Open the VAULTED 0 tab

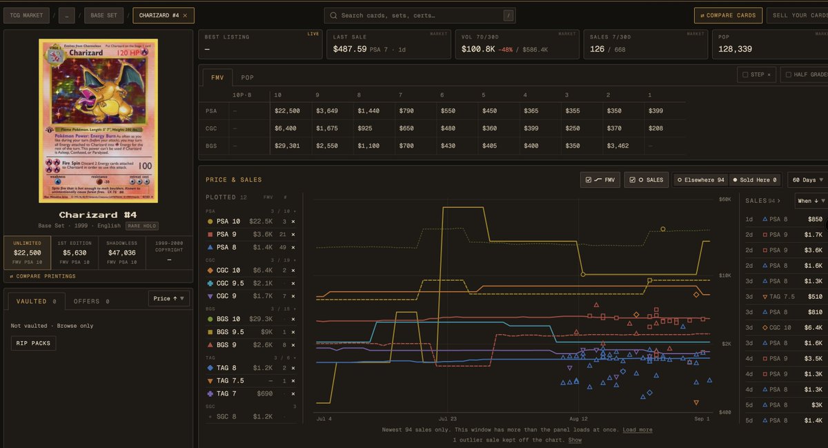tap(36, 301)
